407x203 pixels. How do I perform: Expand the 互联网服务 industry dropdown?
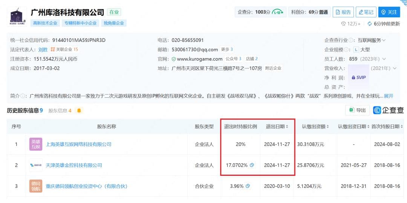[377, 40]
